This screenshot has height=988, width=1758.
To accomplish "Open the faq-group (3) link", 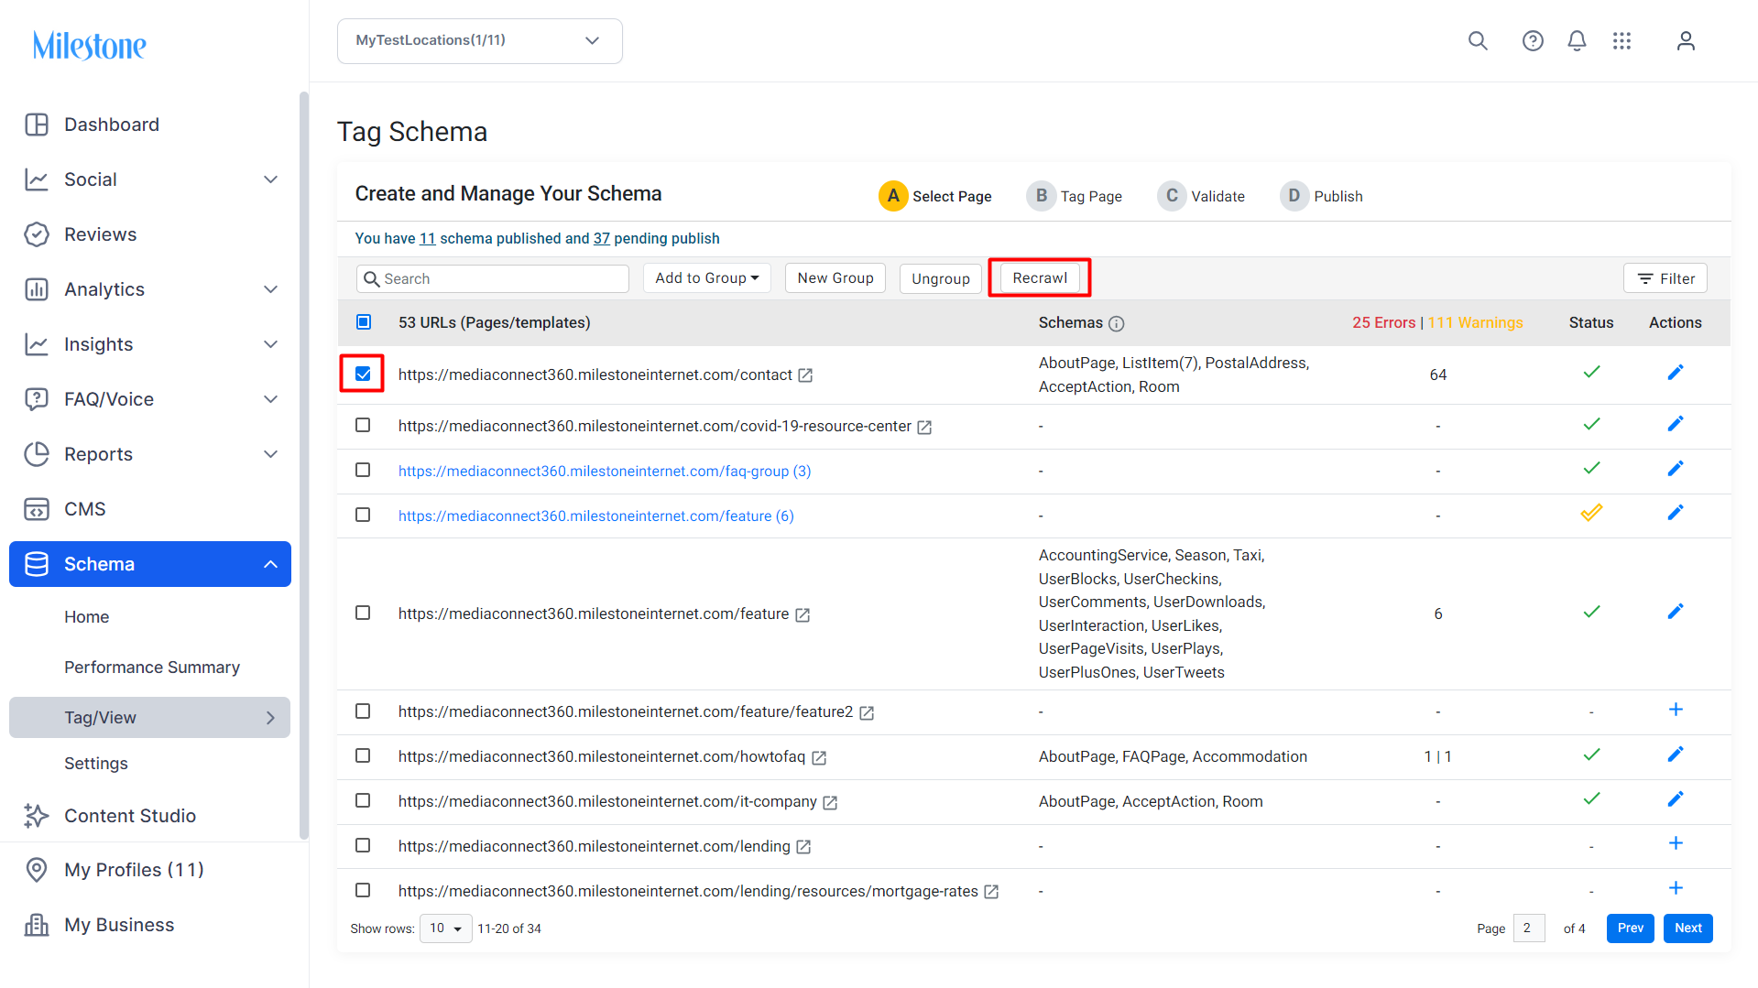I will [x=605, y=472].
